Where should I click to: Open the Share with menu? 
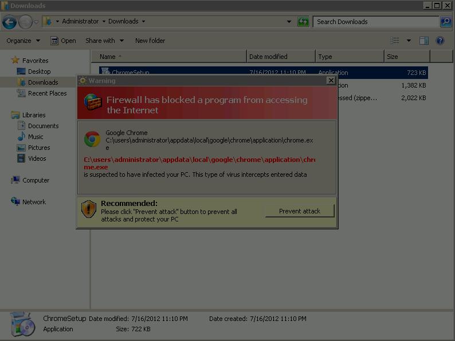(x=104, y=41)
